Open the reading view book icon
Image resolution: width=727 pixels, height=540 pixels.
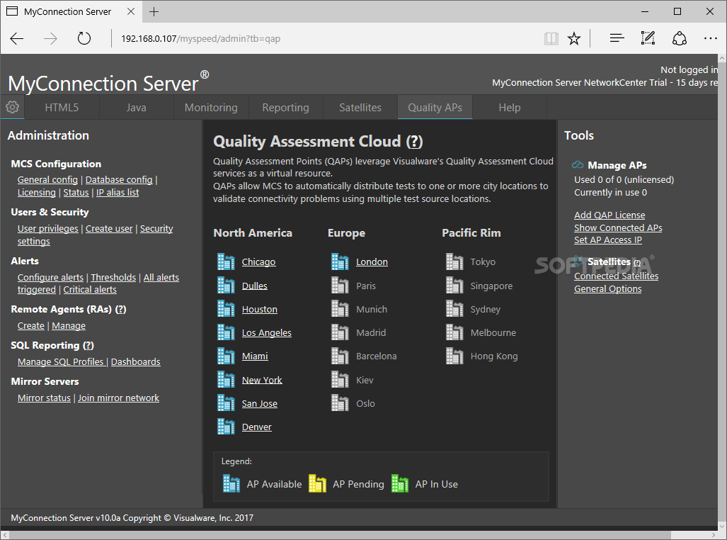click(551, 38)
